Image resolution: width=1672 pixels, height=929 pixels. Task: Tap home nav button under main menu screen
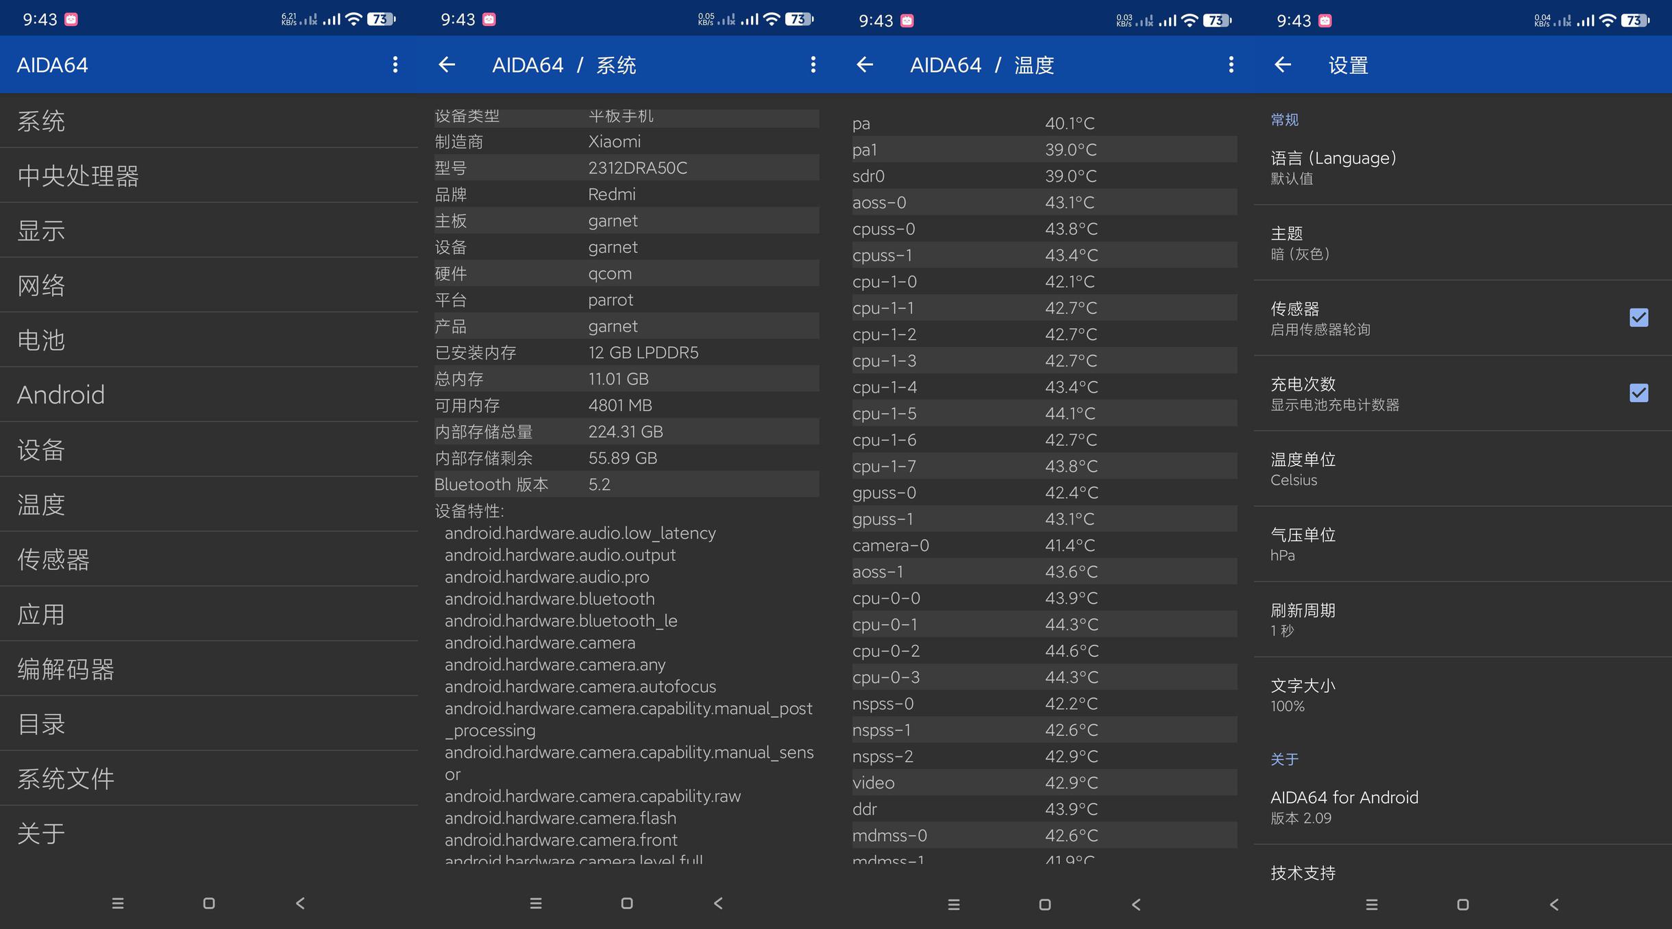209,904
